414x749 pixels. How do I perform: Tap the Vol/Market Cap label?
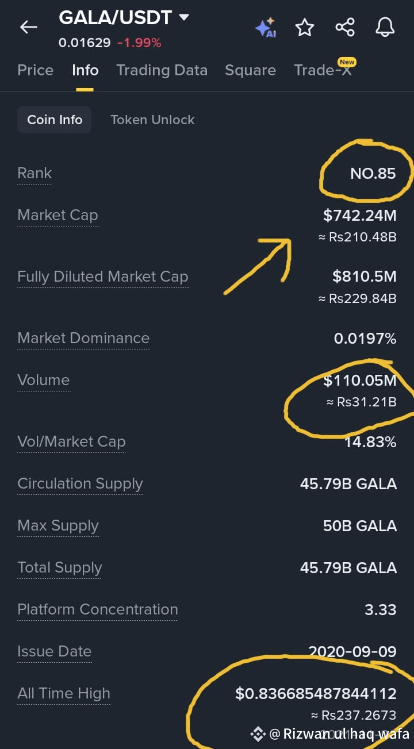pos(71,441)
